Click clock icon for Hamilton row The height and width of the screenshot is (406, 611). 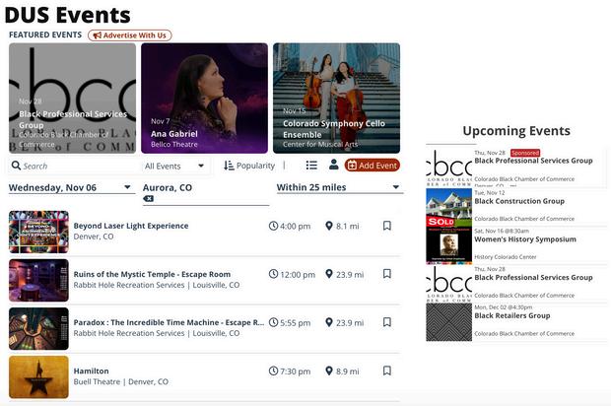tap(273, 371)
